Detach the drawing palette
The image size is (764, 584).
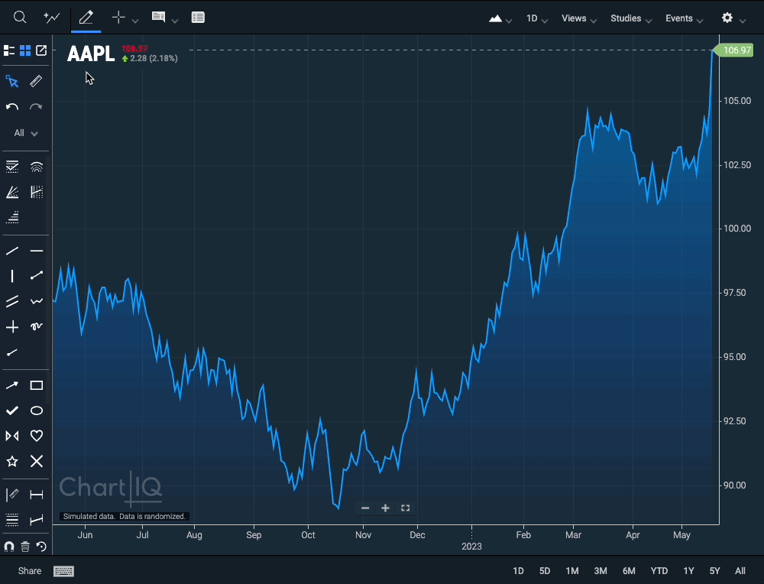(x=41, y=50)
